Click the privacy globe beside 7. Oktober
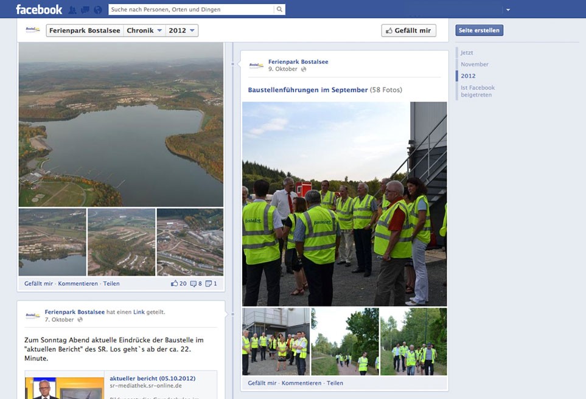The image size is (586, 399). (80, 320)
